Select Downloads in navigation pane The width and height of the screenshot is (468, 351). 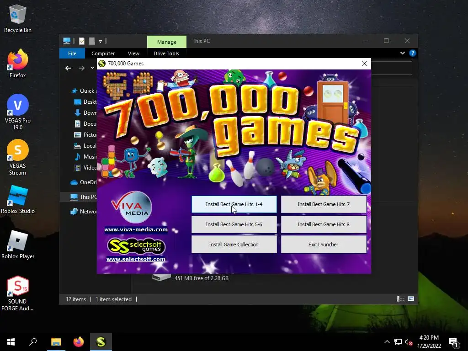[85, 113]
